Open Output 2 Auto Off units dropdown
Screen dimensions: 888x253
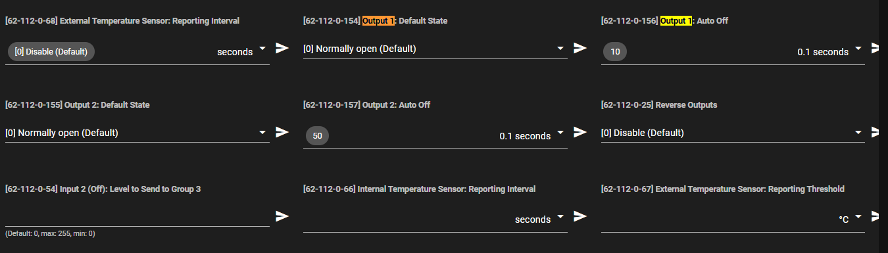click(x=531, y=135)
